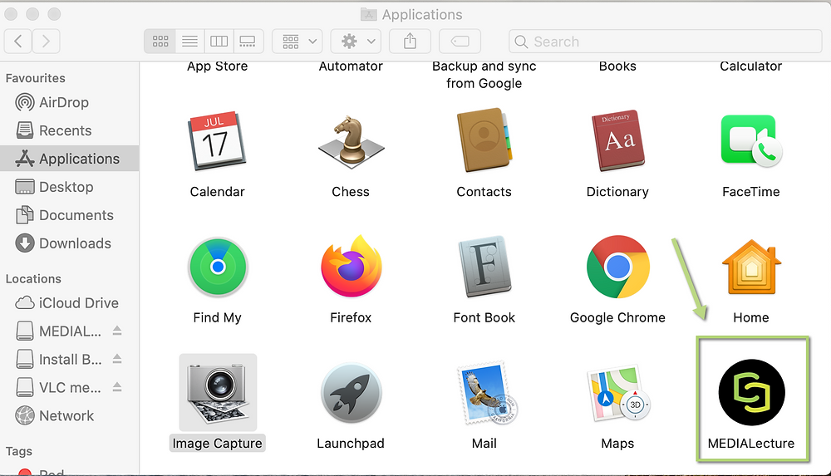Open the Dictionary app icon

point(617,140)
